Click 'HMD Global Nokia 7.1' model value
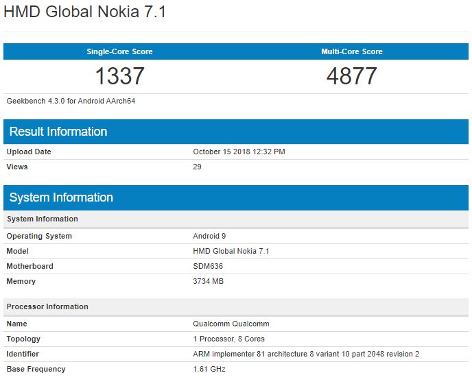 (x=231, y=251)
